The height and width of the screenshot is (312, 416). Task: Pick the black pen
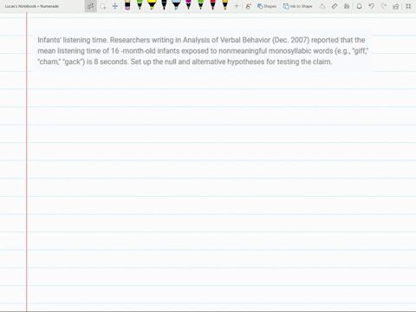pyautogui.click(x=164, y=5)
